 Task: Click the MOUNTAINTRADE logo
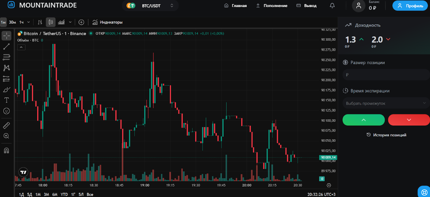42,5
